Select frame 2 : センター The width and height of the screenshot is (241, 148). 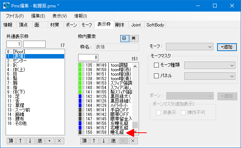pos(35,61)
